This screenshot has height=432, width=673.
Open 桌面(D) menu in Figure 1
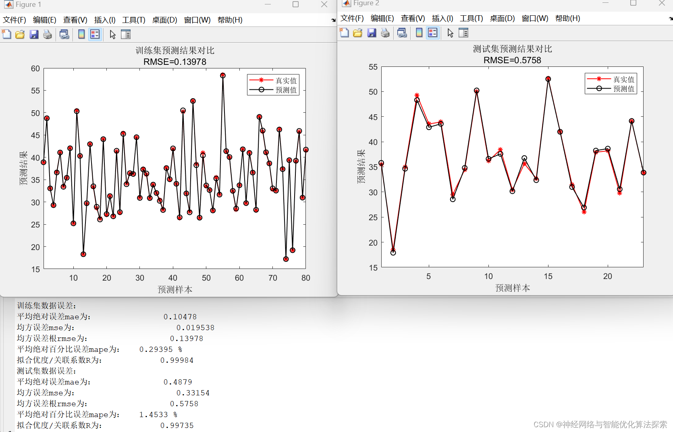[x=164, y=20]
